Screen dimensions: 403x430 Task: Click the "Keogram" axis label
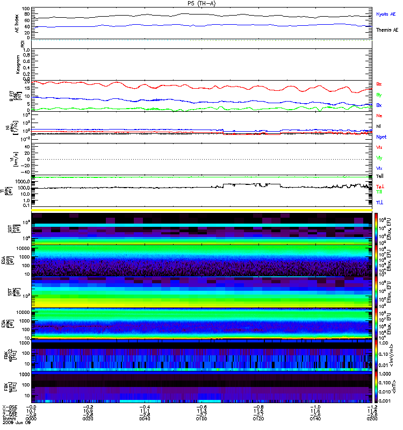pyautogui.click(x=18, y=64)
